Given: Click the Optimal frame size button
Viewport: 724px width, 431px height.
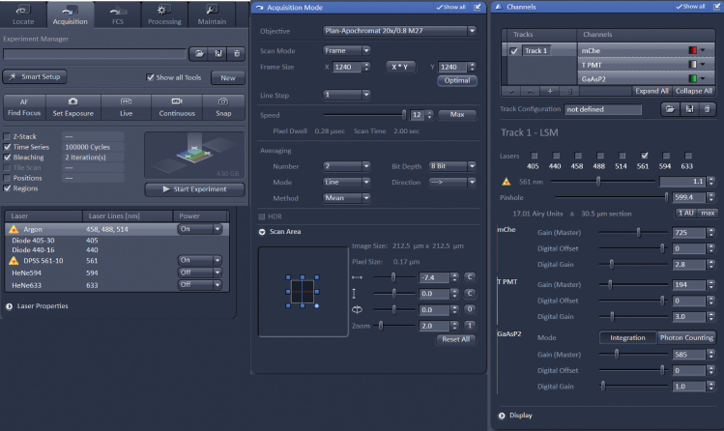Looking at the screenshot, I should point(455,80).
